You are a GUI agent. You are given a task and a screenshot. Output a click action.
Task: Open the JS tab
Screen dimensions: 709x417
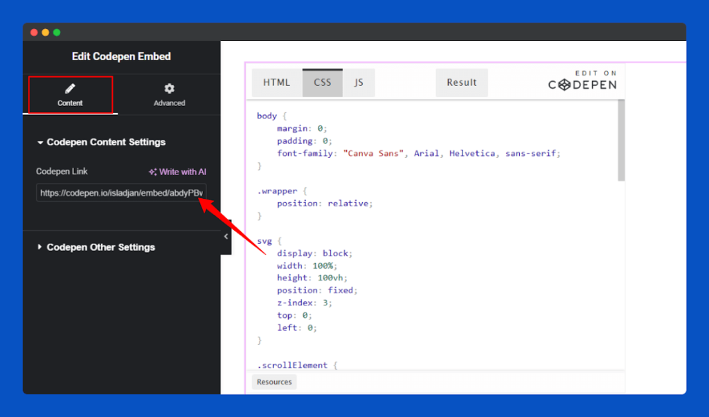[359, 82]
